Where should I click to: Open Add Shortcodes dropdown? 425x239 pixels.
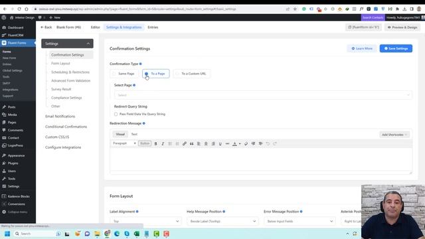click(394, 135)
